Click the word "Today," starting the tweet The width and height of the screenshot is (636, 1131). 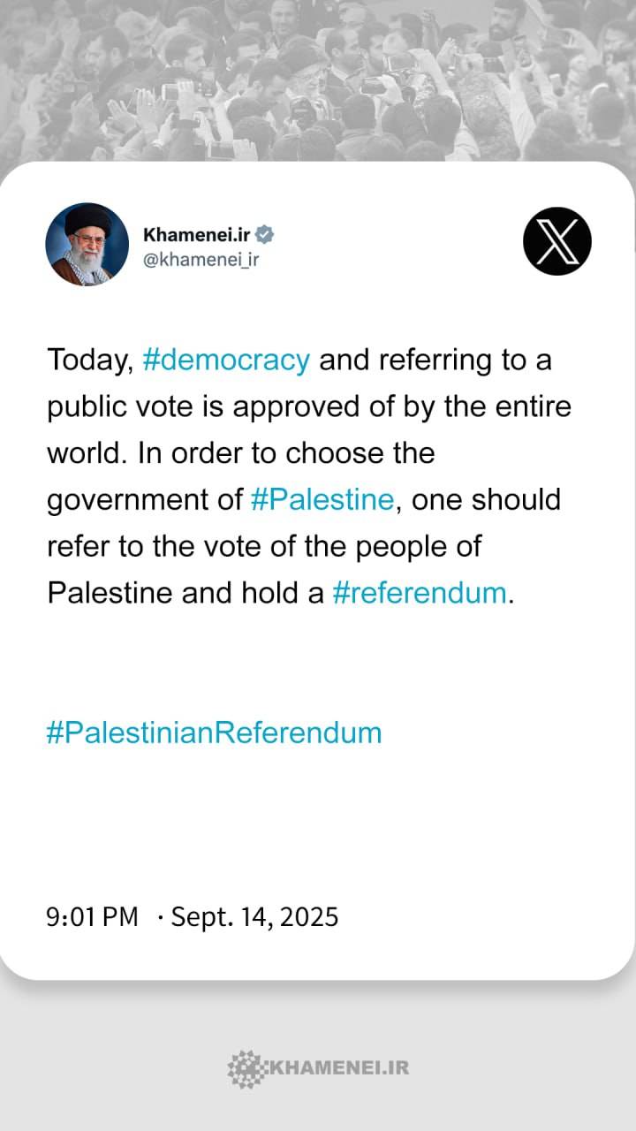89,361
